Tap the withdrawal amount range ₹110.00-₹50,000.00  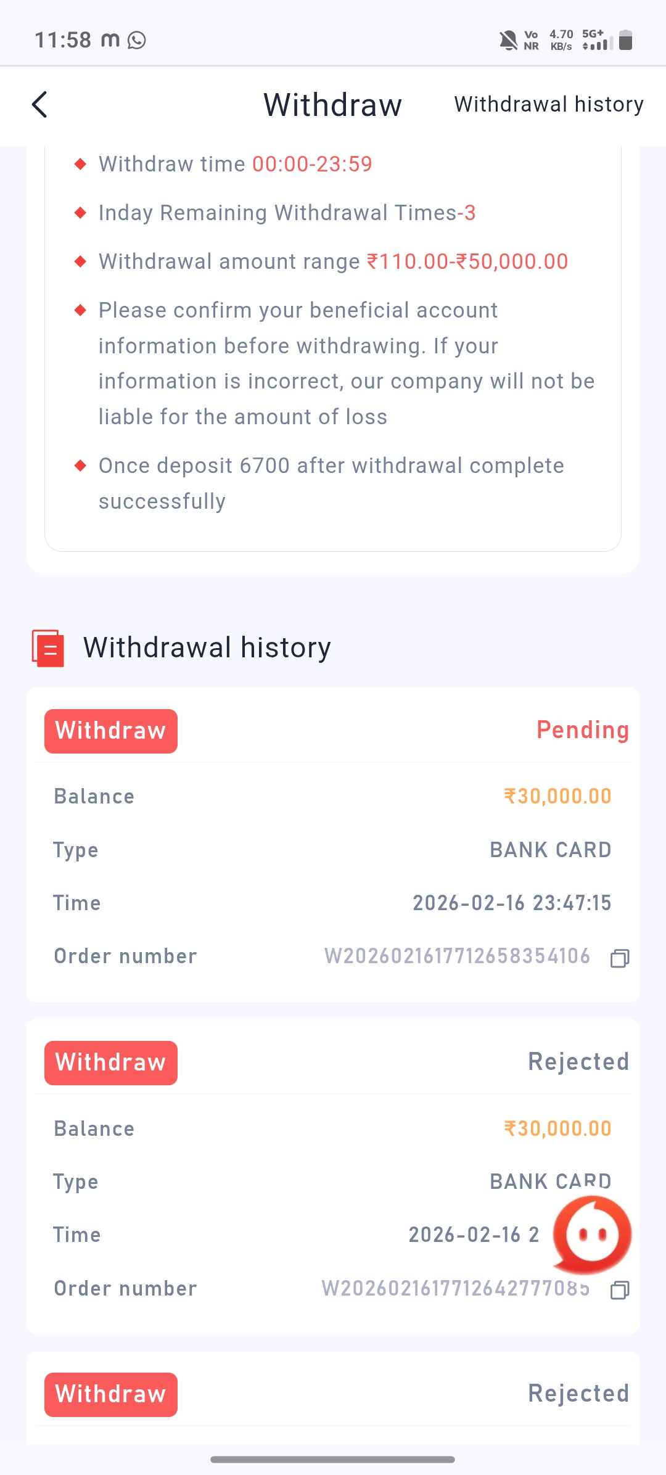point(467,261)
